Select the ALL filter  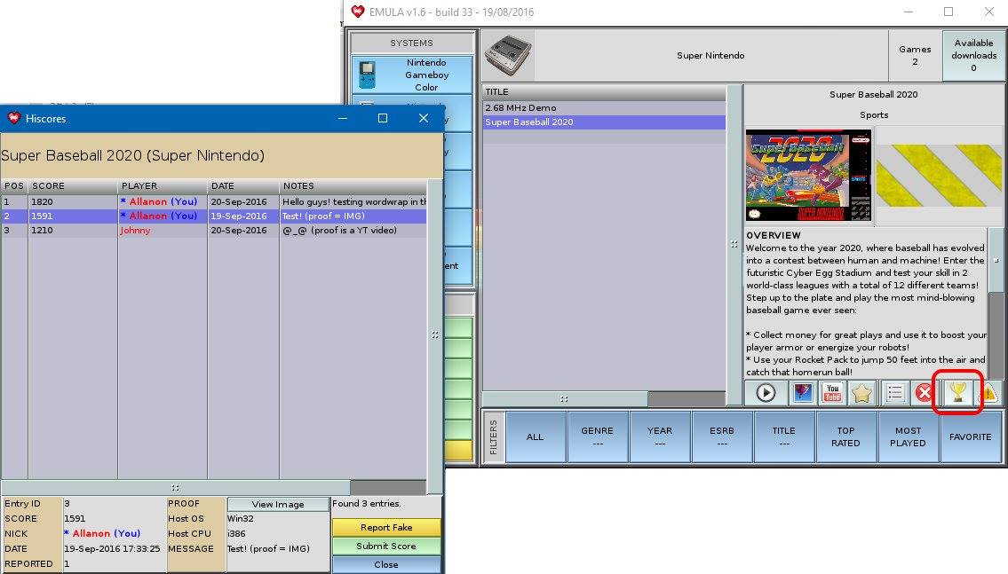(x=535, y=436)
